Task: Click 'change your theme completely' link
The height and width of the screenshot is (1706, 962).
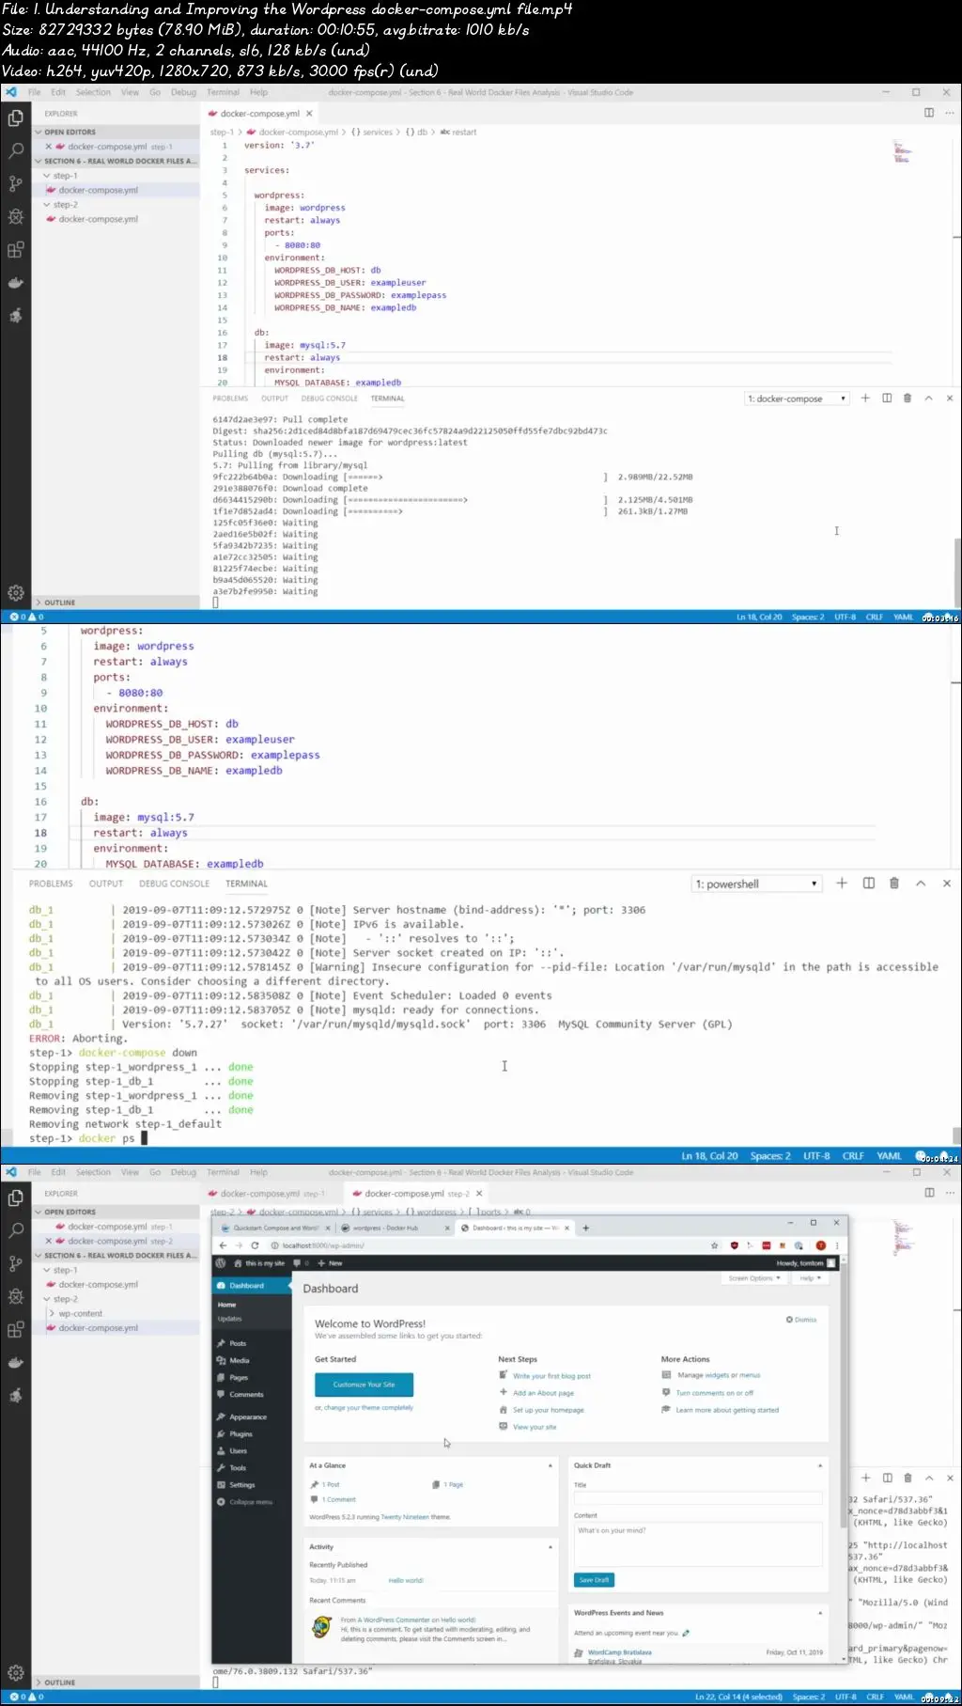Action: coord(368,1408)
